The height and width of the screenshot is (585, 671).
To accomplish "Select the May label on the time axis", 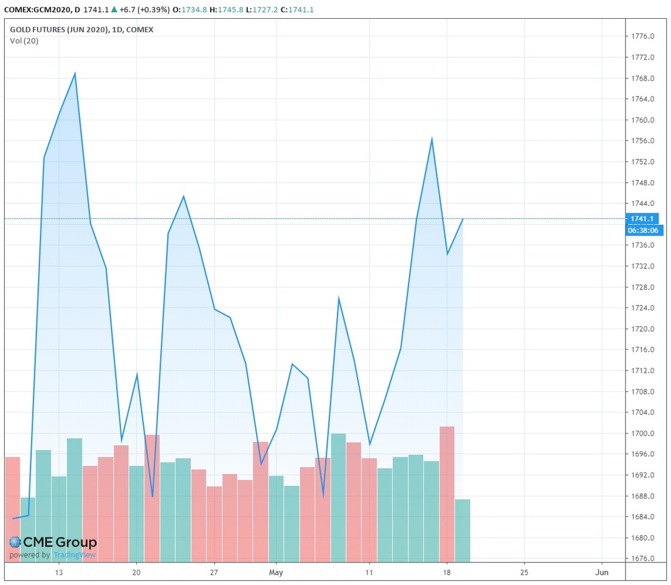I will click(x=276, y=572).
